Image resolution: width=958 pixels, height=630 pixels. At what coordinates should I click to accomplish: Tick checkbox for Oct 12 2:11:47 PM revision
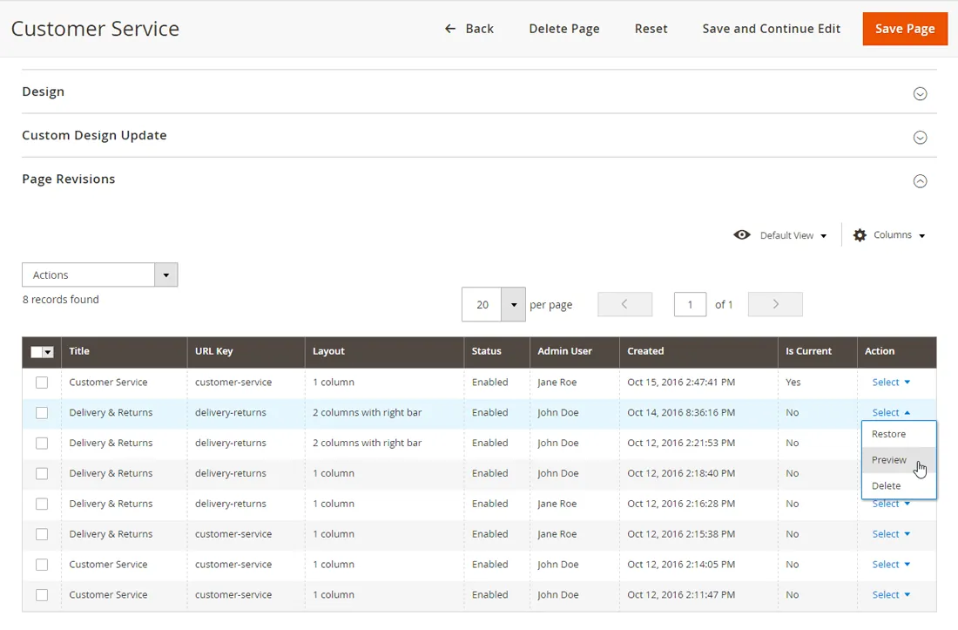42,595
